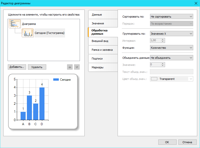
Task: Decrease the Значение spinner with down arrow
Action: (x=163, y=66)
